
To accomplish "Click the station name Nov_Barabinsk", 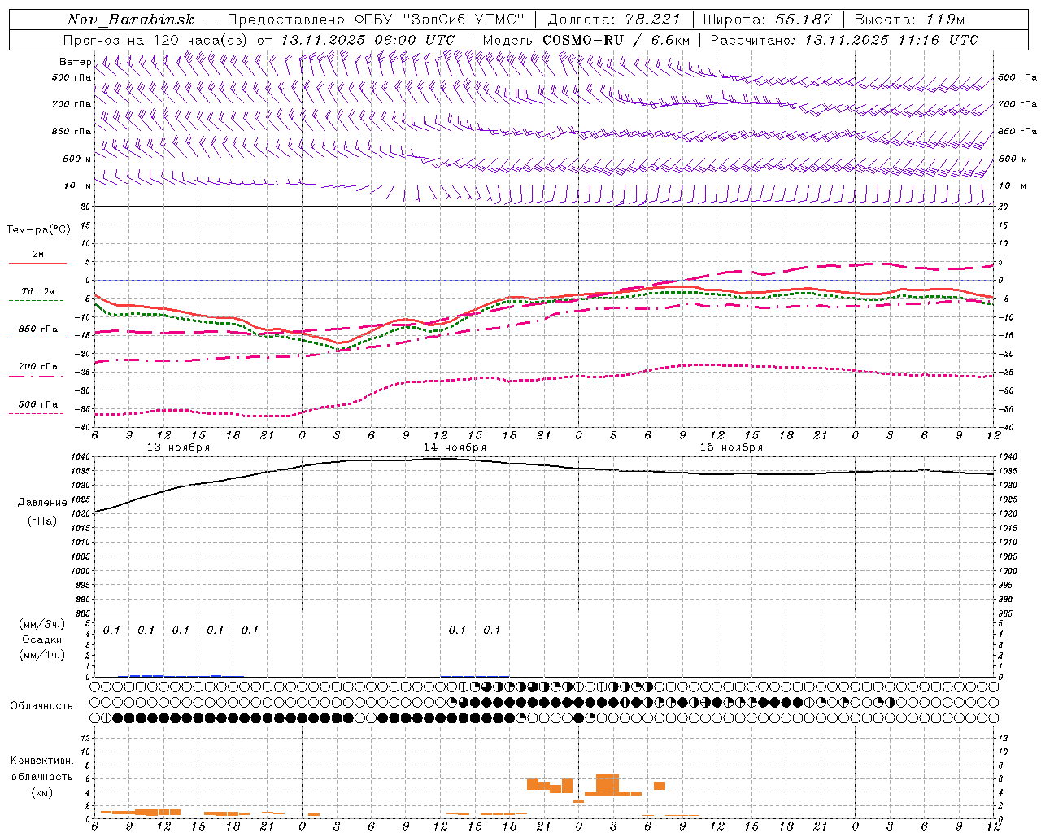I will point(130,20).
